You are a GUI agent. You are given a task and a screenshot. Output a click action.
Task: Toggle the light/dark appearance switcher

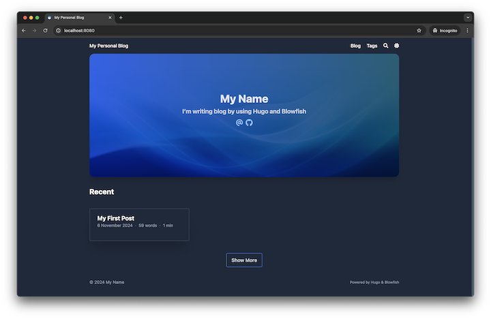pos(396,46)
